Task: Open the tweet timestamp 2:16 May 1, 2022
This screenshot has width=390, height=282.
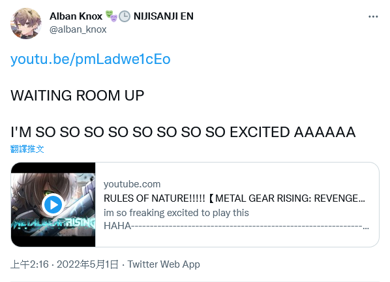Action: (x=65, y=264)
